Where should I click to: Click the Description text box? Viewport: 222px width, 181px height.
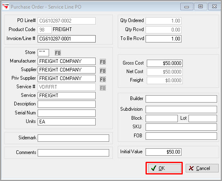click(67, 104)
